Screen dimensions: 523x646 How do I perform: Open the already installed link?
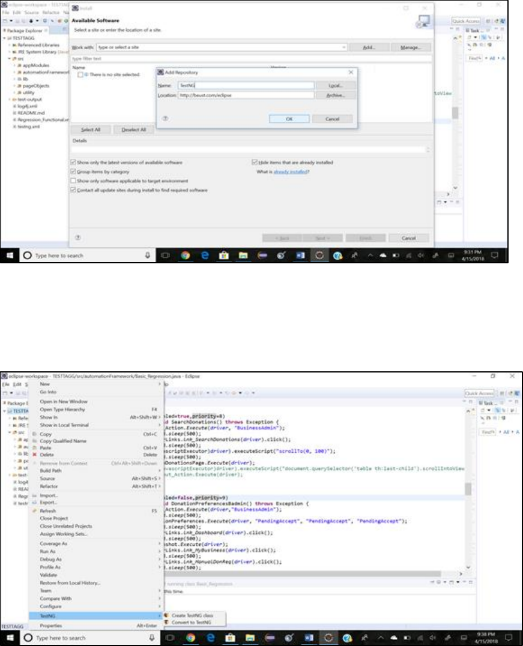[x=291, y=172]
